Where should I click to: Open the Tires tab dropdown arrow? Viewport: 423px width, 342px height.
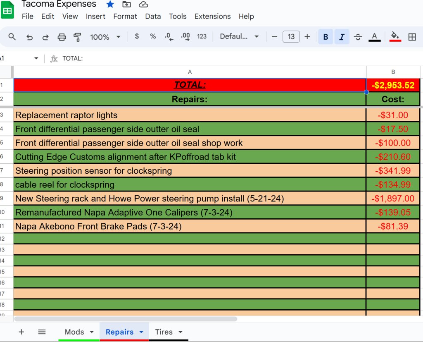[181, 332]
